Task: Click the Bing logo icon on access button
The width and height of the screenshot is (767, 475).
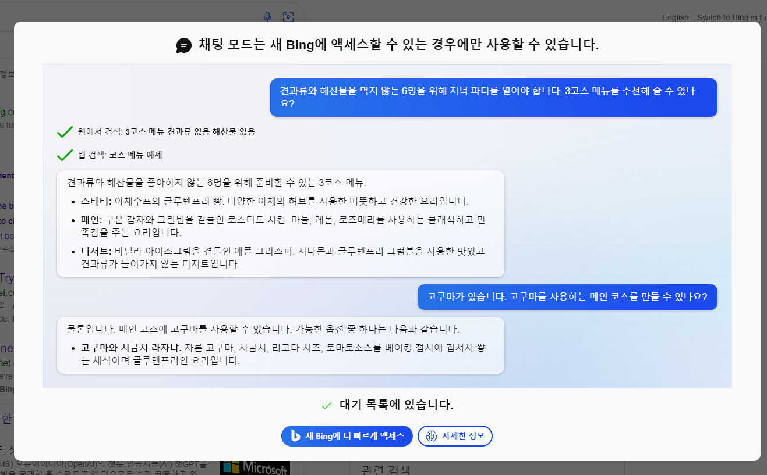Action: tap(295, 435)
